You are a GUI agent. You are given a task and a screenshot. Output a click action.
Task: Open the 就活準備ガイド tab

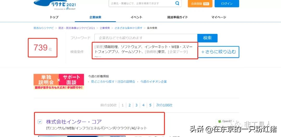[x=178, y=17]
